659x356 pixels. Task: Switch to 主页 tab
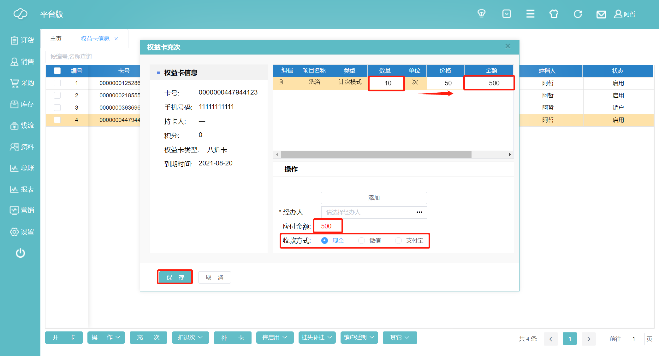(x=56, y=38)
